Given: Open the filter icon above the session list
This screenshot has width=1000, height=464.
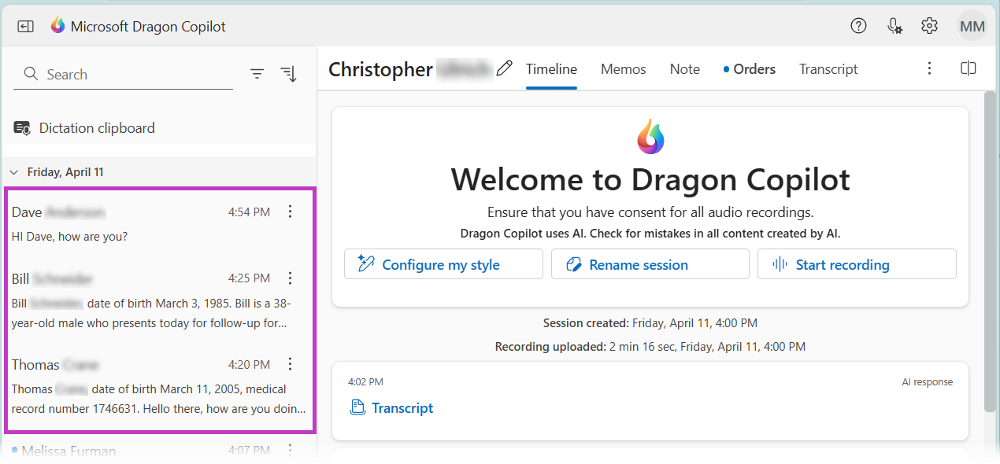Looking at the screenshot, I should (257, 73).
